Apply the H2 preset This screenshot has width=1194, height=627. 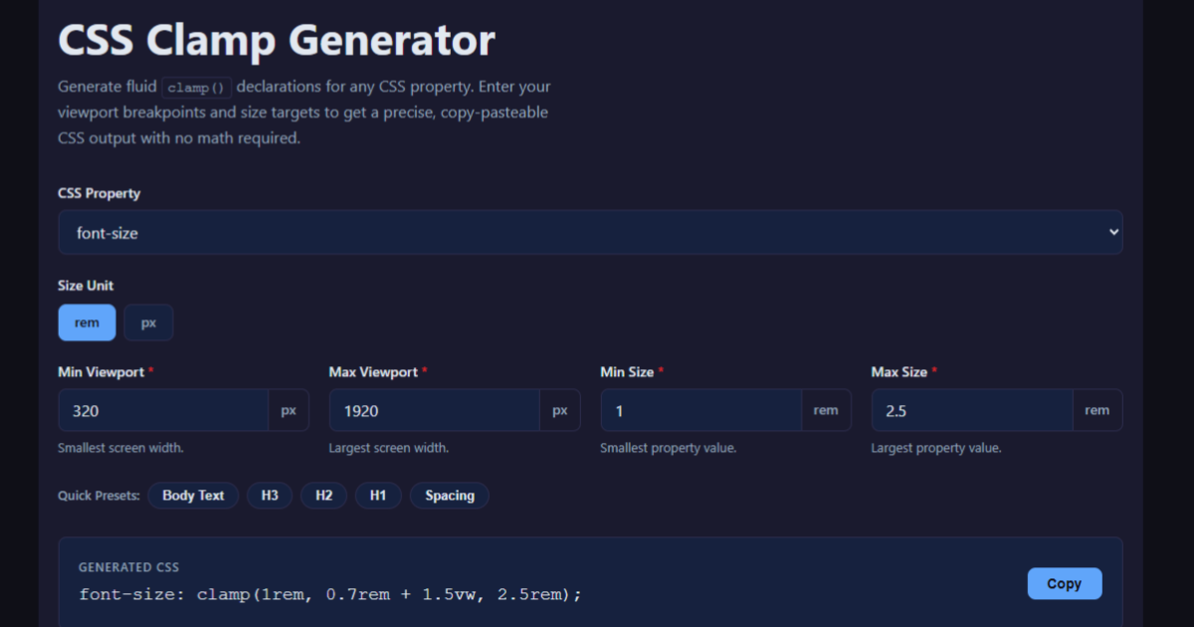coord(323,496)
